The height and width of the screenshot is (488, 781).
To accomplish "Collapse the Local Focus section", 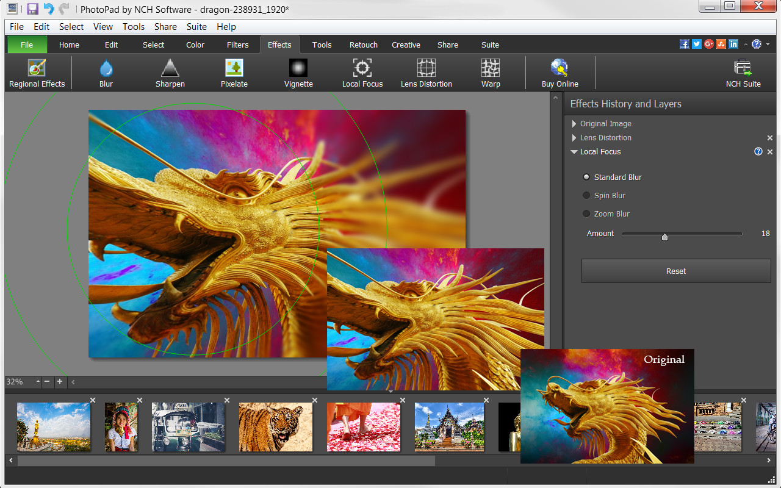I will pyautogui.click(x=574, y=151).
